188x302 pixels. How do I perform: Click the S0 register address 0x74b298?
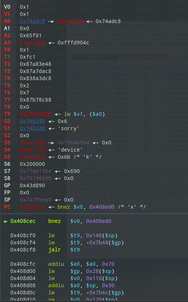click(32, 121)
